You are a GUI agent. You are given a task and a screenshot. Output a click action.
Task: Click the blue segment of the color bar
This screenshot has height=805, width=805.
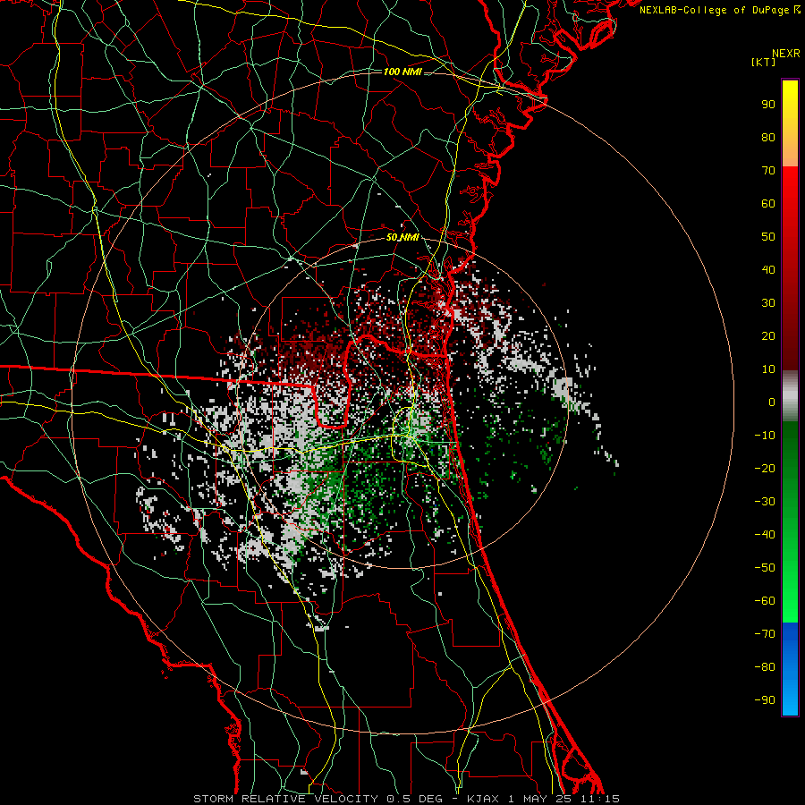click(x=790, y=669)
